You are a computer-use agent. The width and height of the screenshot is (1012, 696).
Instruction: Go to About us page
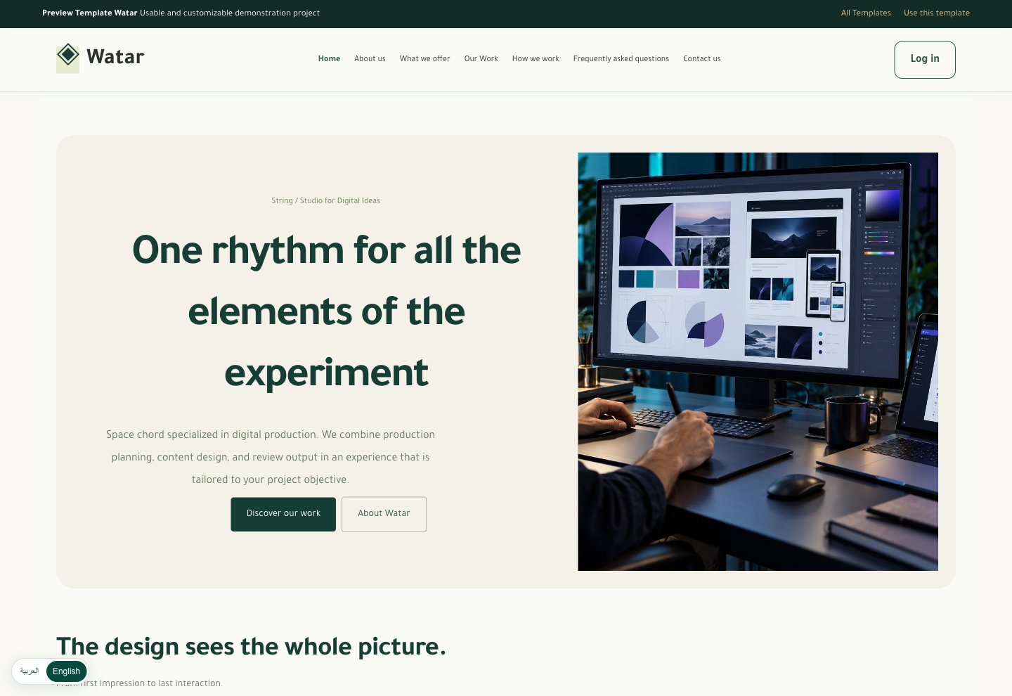click(x=370, y=59)
